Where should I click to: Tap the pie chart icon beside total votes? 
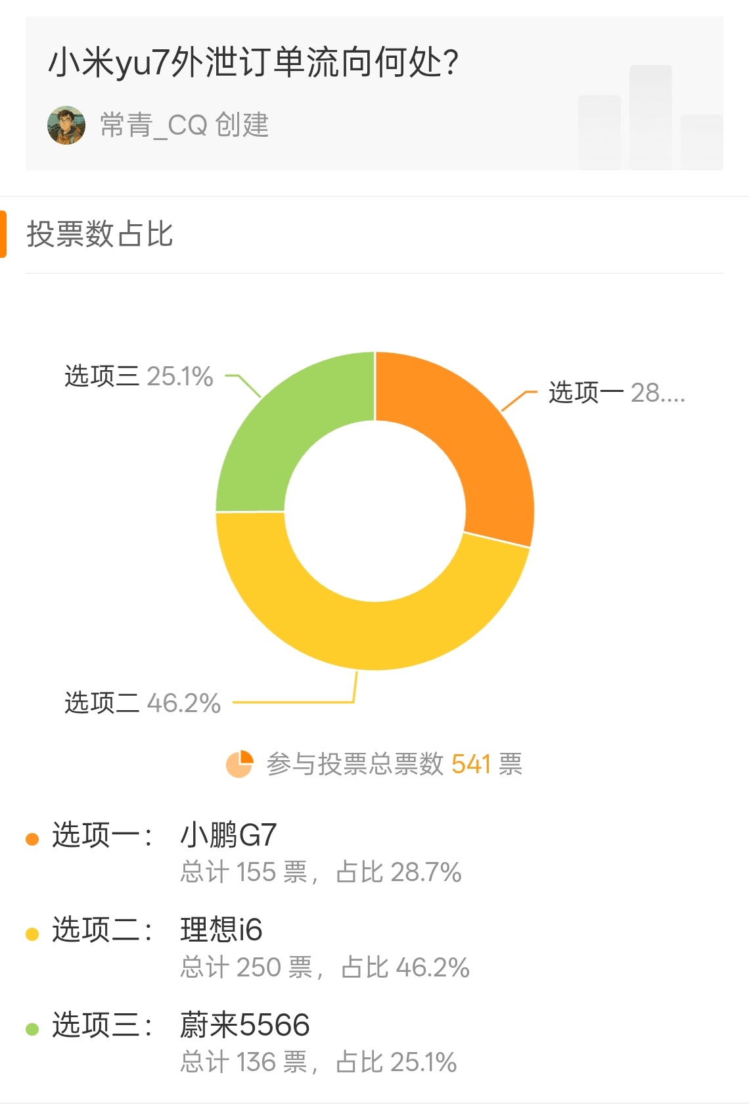tap(240, 764)
